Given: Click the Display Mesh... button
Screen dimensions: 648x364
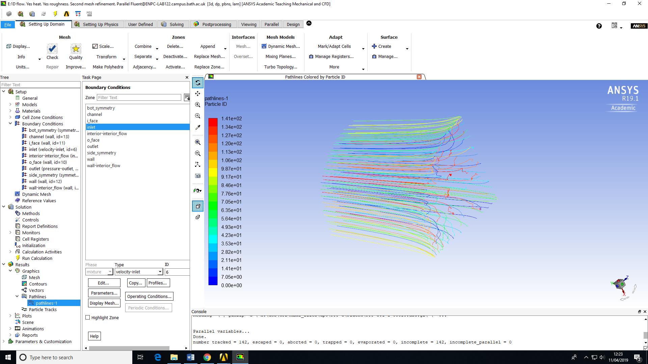Looking at the screenshot, I should click(104, 303).
